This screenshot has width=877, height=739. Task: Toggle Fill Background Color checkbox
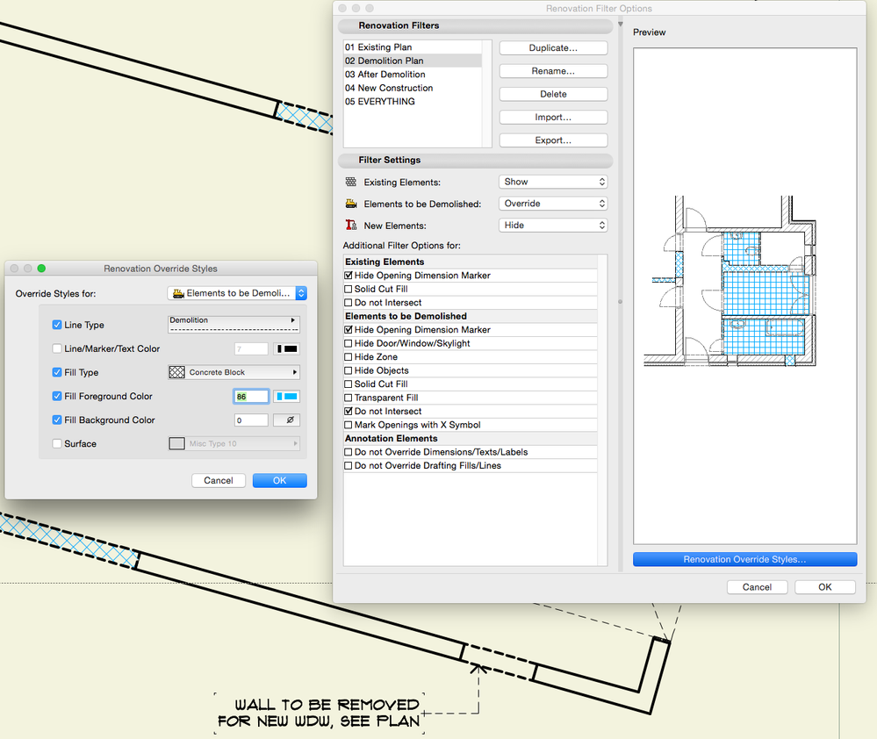click(57, 420)
